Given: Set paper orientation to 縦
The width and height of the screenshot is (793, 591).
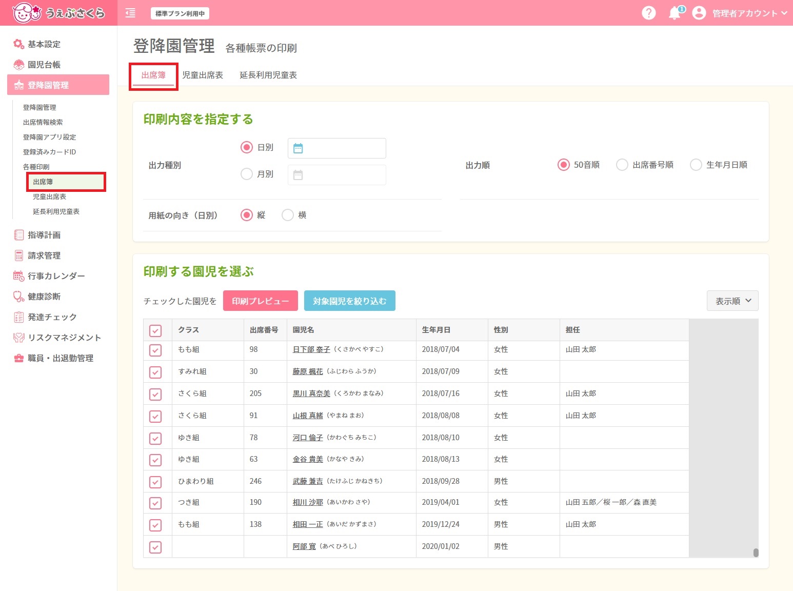Looking at the screenshot, I should point(247,215).
